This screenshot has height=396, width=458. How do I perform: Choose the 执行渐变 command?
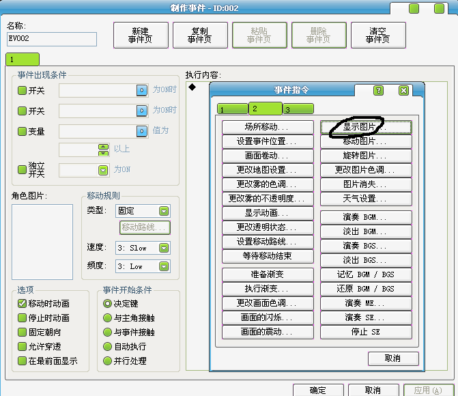tap(268, 288)
